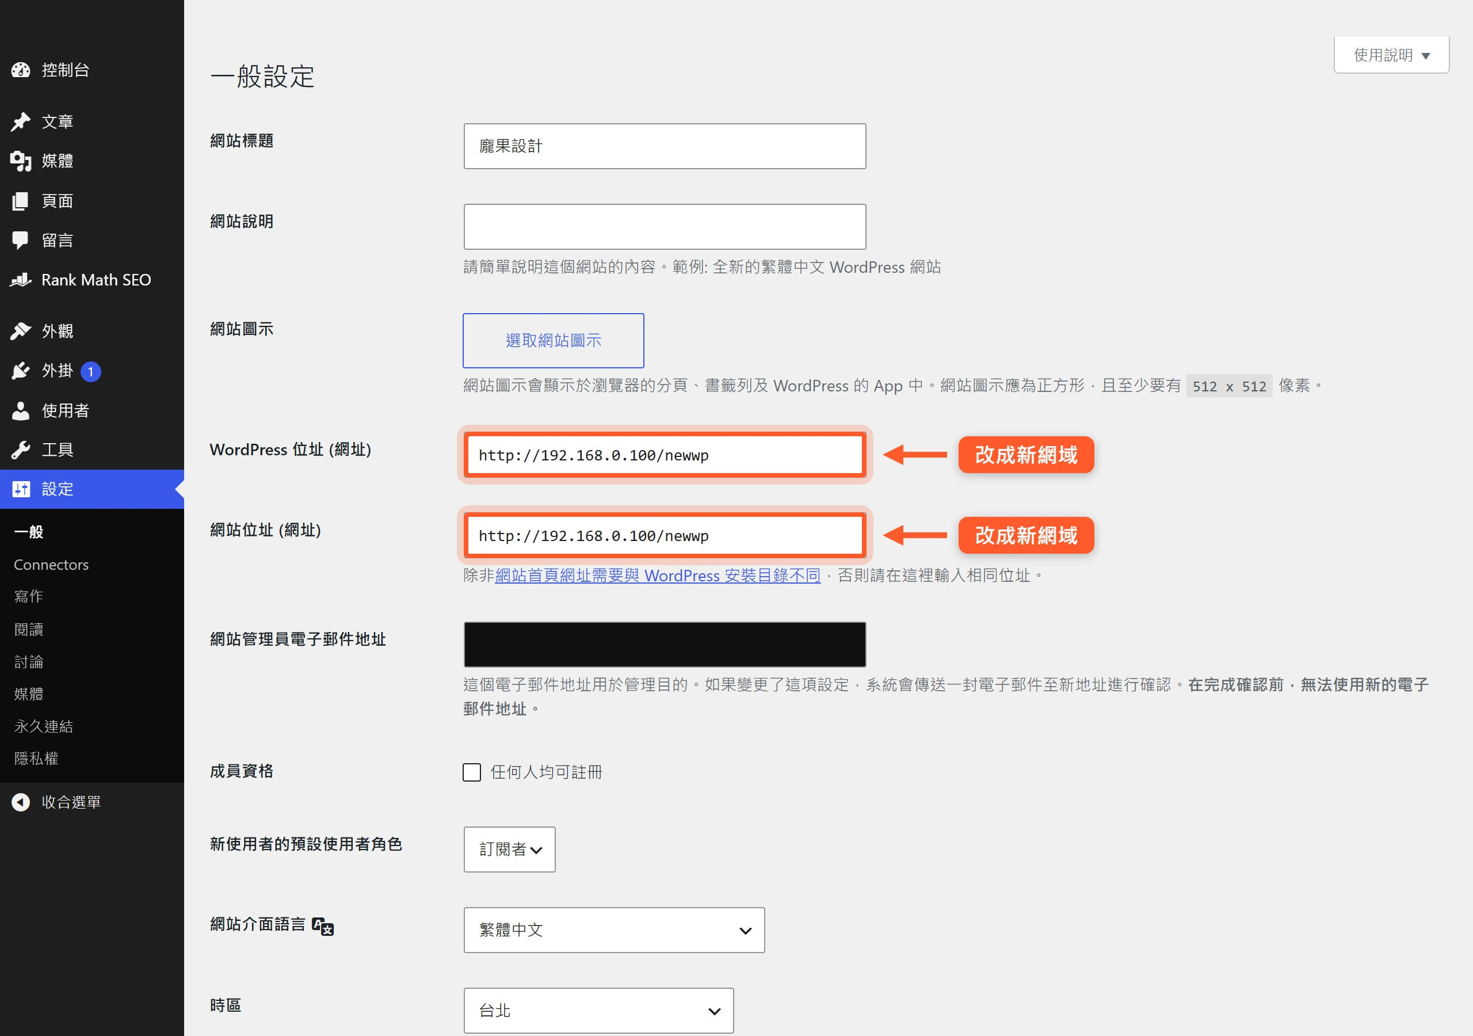Click the 網站管理員電子郵件地址 input field
The width and height of the screenshot is (1473, 1036).
665,645
